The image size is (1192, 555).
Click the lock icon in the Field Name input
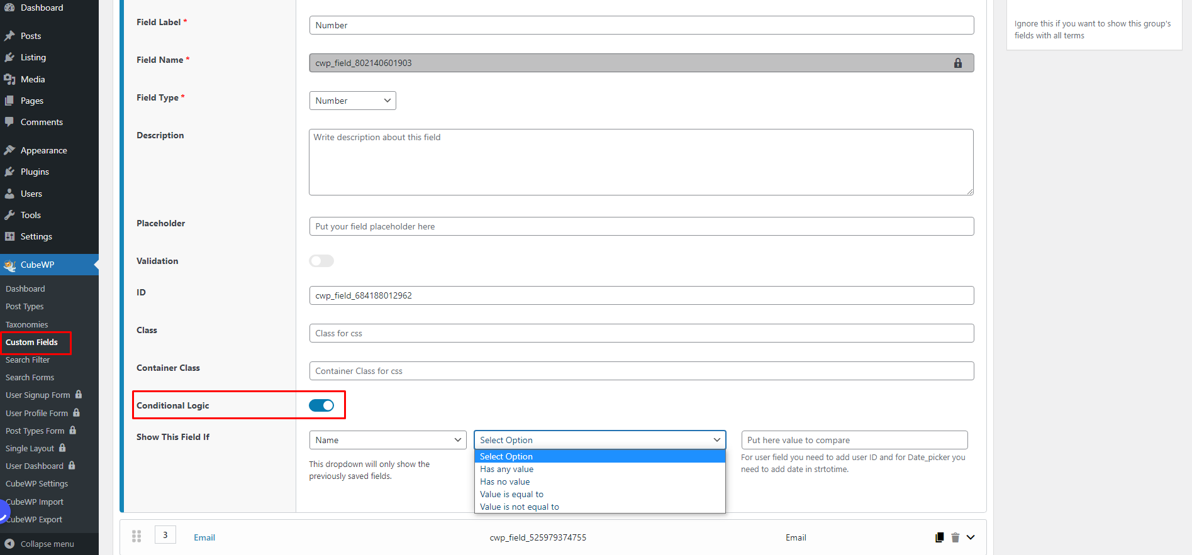pyautogui.click(x=958, y=63)
